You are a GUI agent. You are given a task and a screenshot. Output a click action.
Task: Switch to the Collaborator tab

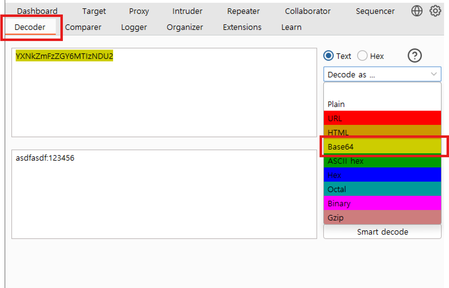click(308, 11)
